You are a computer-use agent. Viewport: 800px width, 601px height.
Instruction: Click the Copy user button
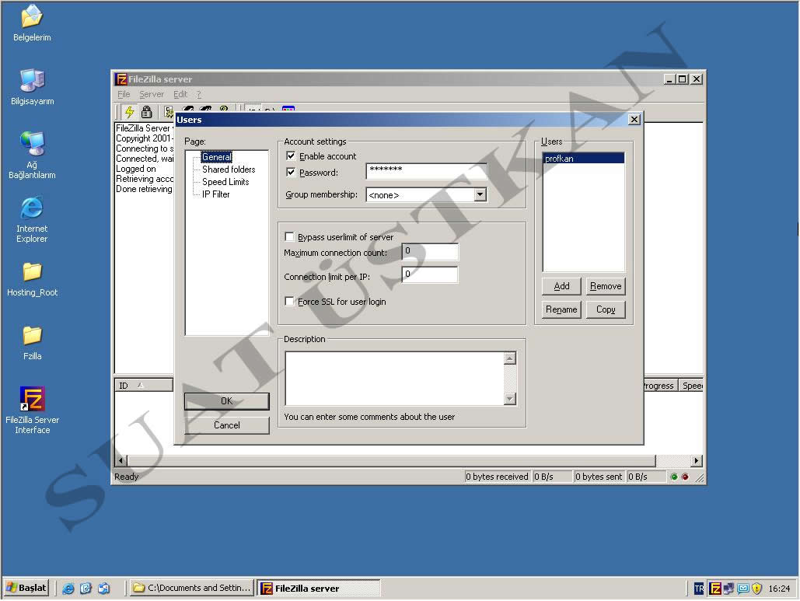coord(606,309)
